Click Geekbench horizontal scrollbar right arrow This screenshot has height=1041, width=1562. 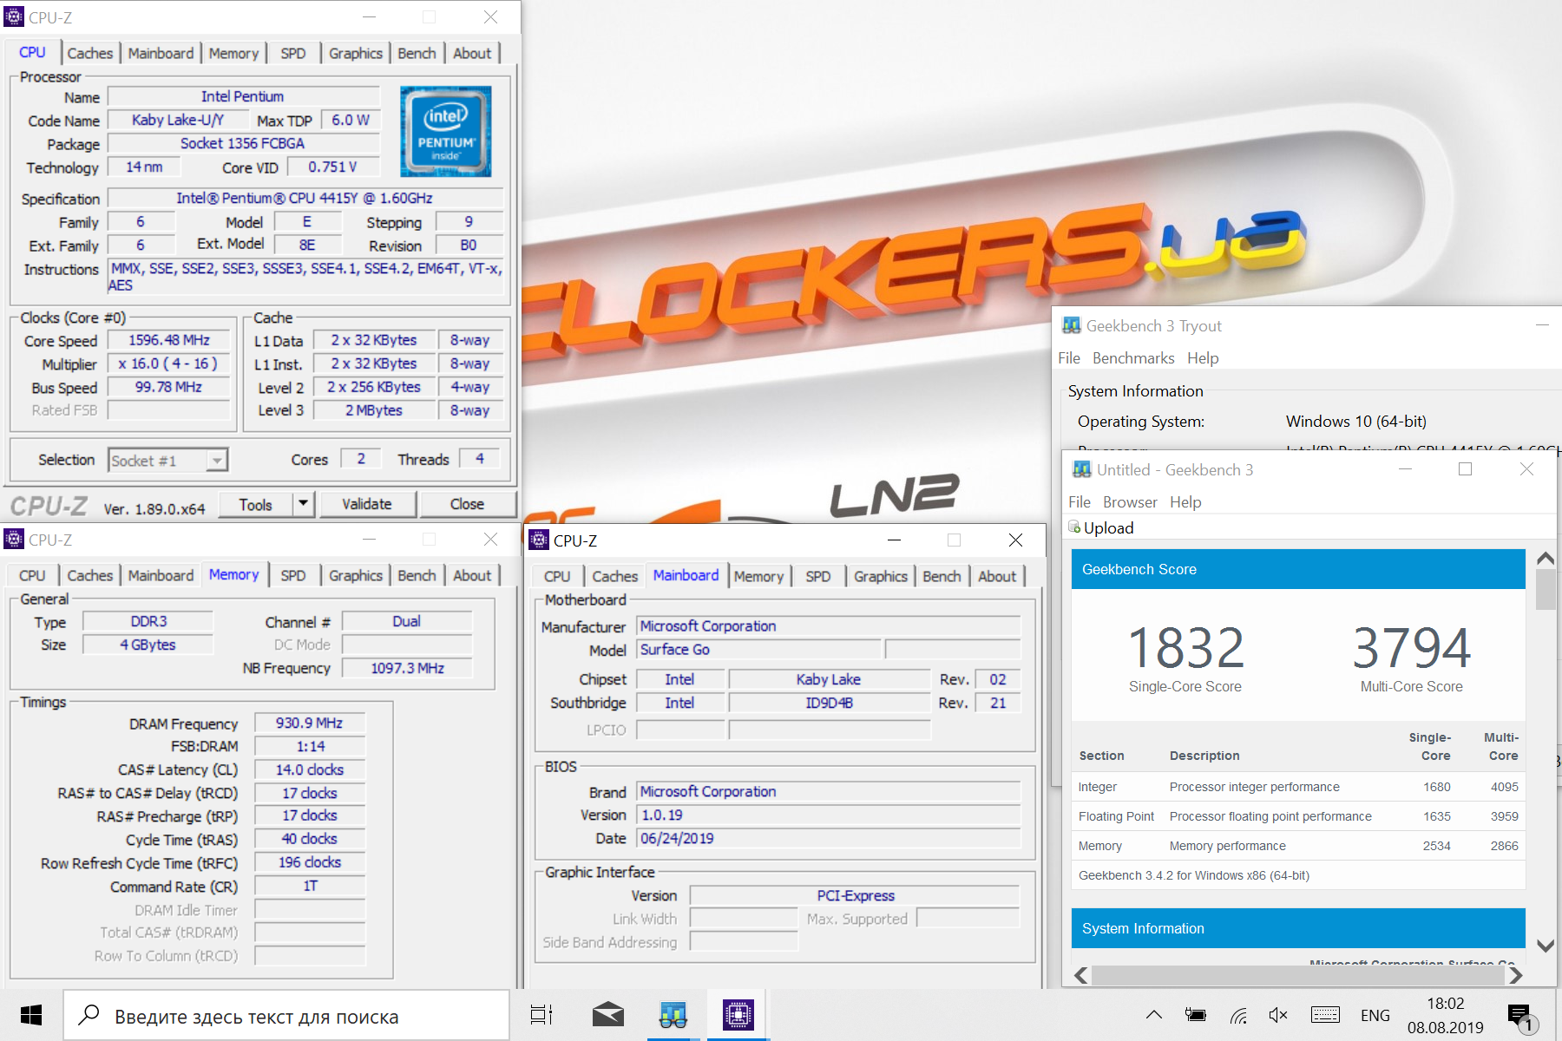(1515, 975)
